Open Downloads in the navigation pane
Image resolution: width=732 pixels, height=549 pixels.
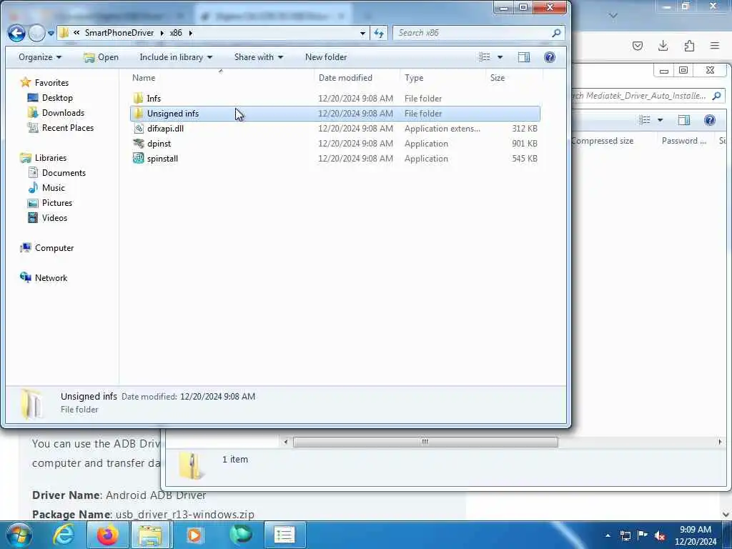click(x=63, y=112)
